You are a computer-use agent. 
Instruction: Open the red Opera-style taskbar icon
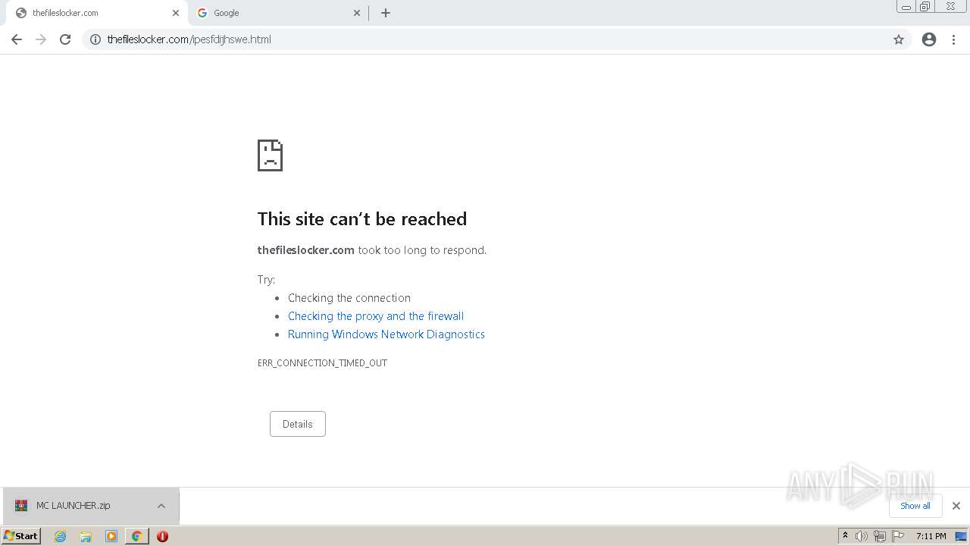pos(162,536)
